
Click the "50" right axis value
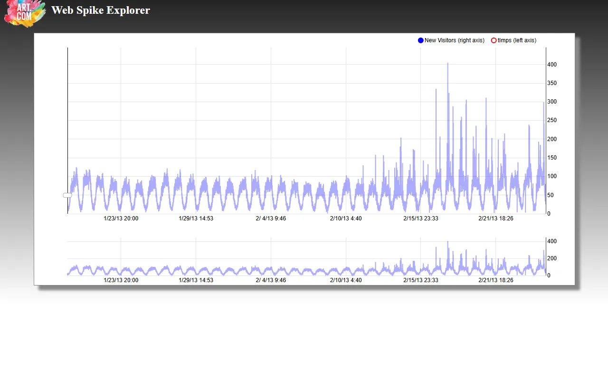click(551, 195)
